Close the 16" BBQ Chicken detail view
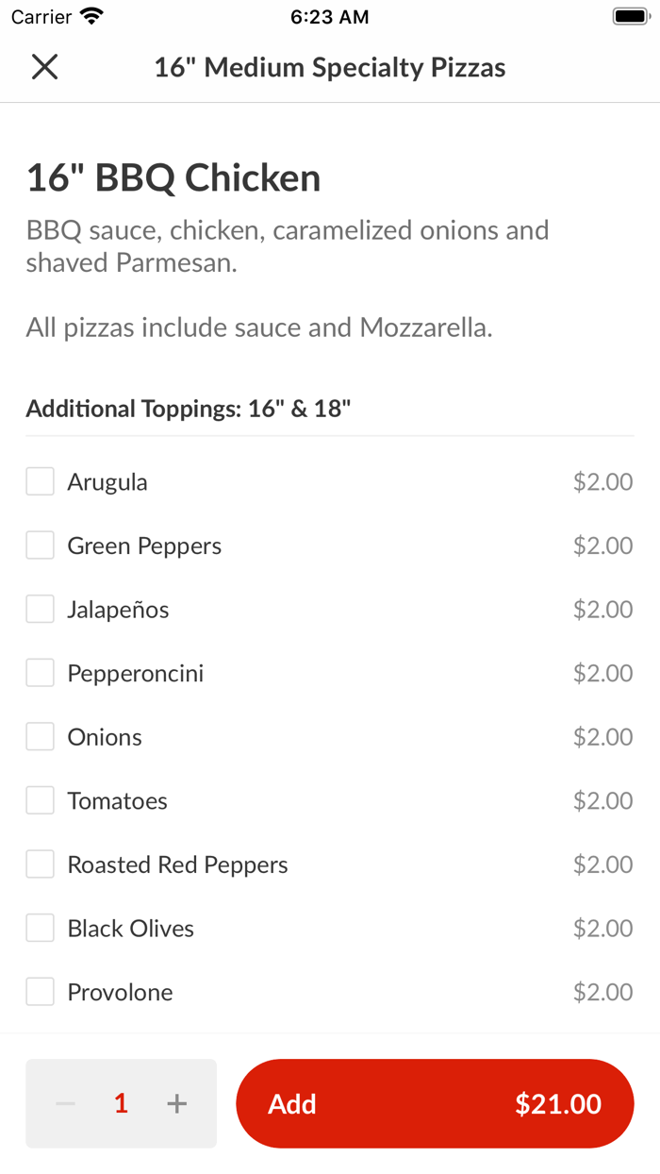 (x=43, y=66)
